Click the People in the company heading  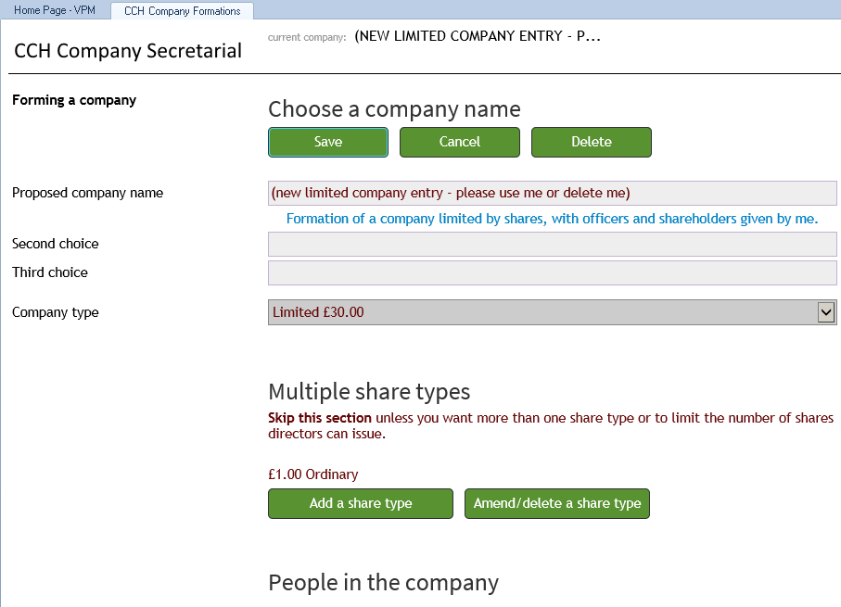[383, 582]
